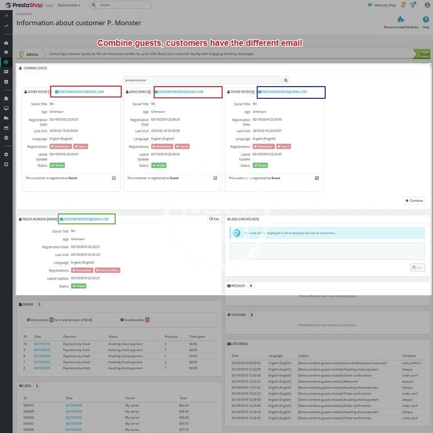Image resolution: width=433 pixels, height=433 pixels.
Task: Toggle checkbox for guest Demo Demo [8]
Action: [x=215, y=178]
